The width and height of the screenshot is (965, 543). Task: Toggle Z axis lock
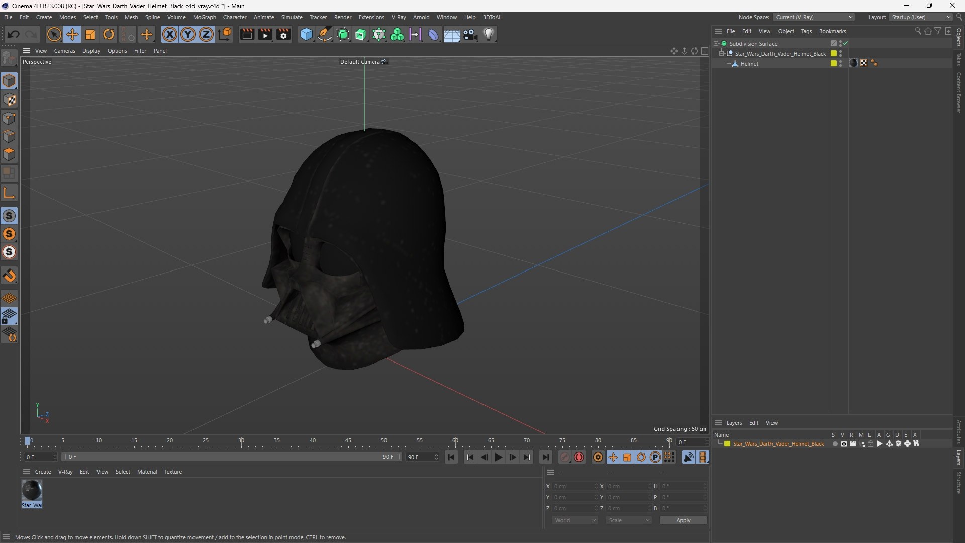point(206,34)
